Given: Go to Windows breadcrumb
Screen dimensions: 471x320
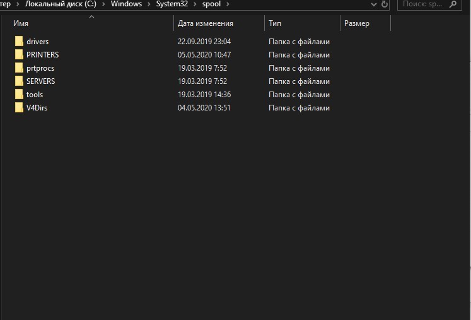Looking at the screenshot, I should (127, 4).
